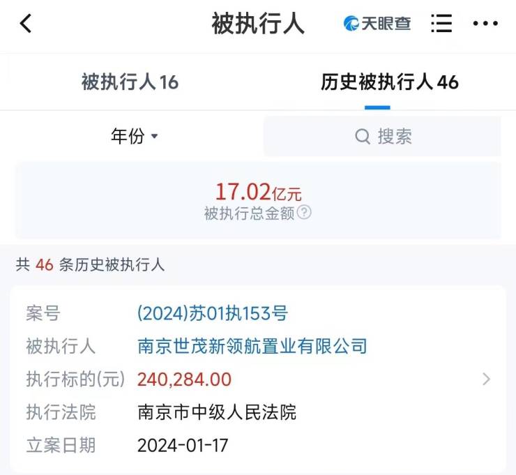Tap the back arrow icon
The height and width of the screenshot is (475, 516).
pos(25,24)
